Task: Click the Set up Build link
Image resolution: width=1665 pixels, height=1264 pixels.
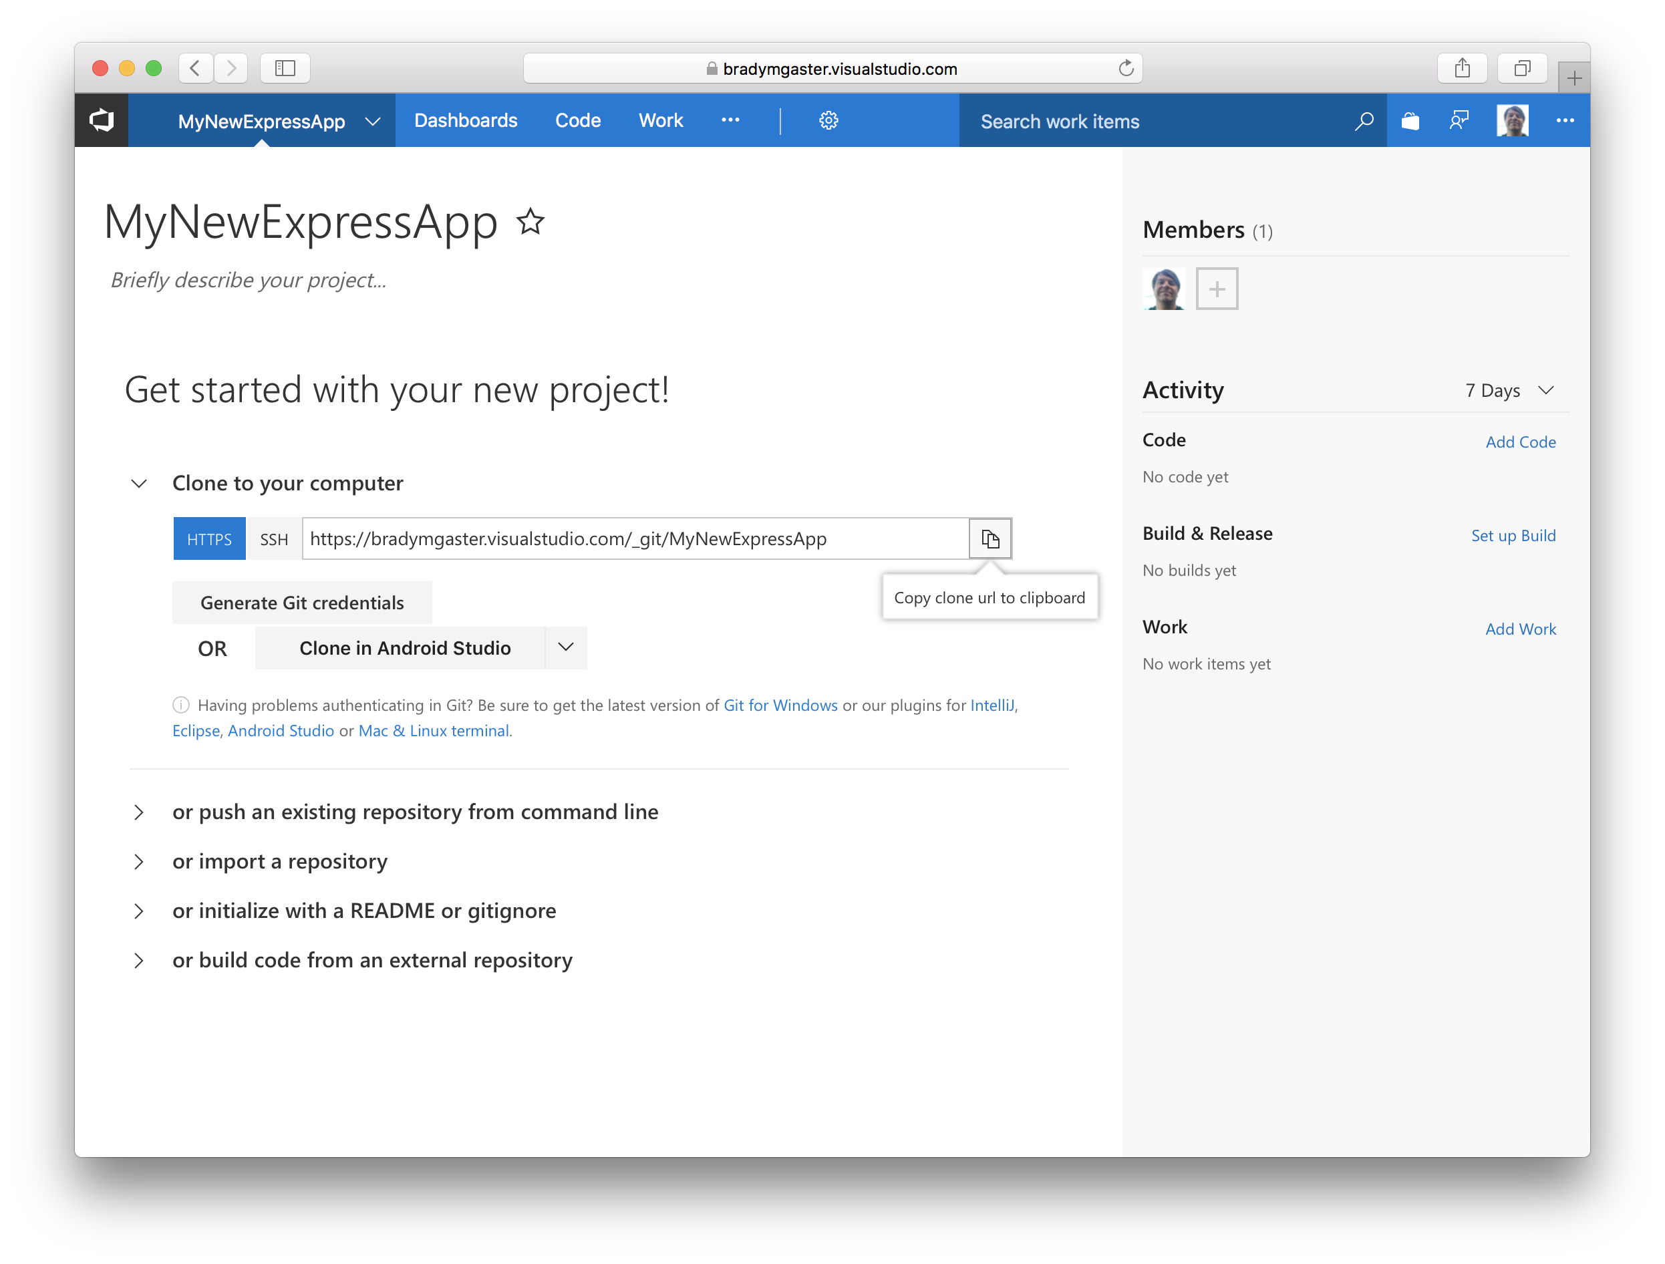Action: coord(1513,535)
